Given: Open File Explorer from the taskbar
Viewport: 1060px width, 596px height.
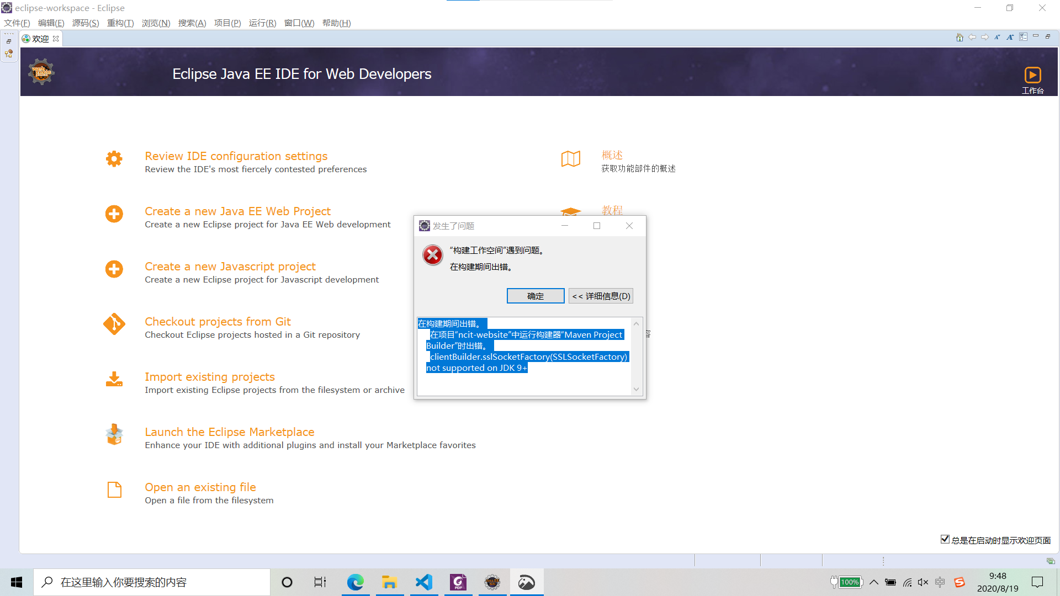Looking at the screenshot, I should click(x=390, y=582).
